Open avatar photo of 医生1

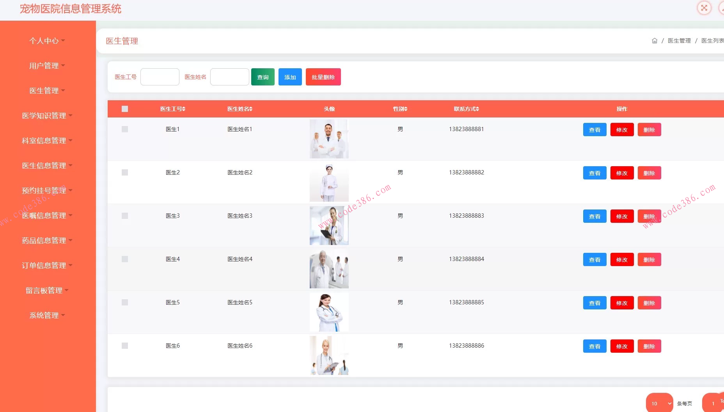(329, 139)
